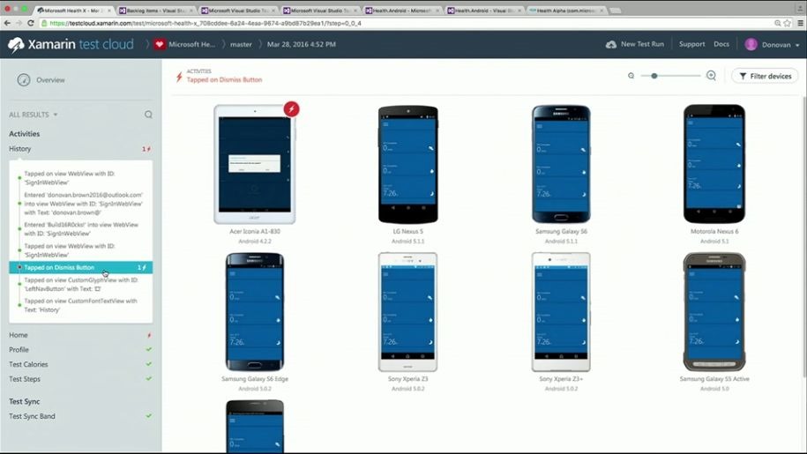This screenshot has height=454, width=807.
Task: Click the zoom out magnifier icon
Action: [631, 76]
